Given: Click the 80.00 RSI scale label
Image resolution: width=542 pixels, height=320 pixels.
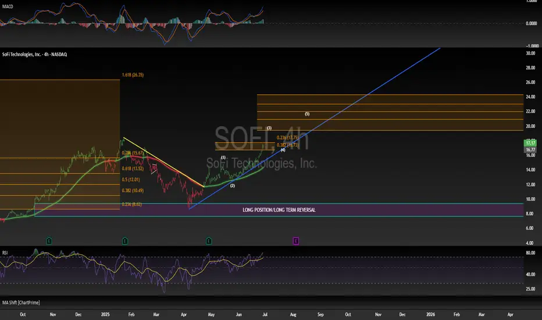Looking at the screenshot, I should click(x=530, y=253).
